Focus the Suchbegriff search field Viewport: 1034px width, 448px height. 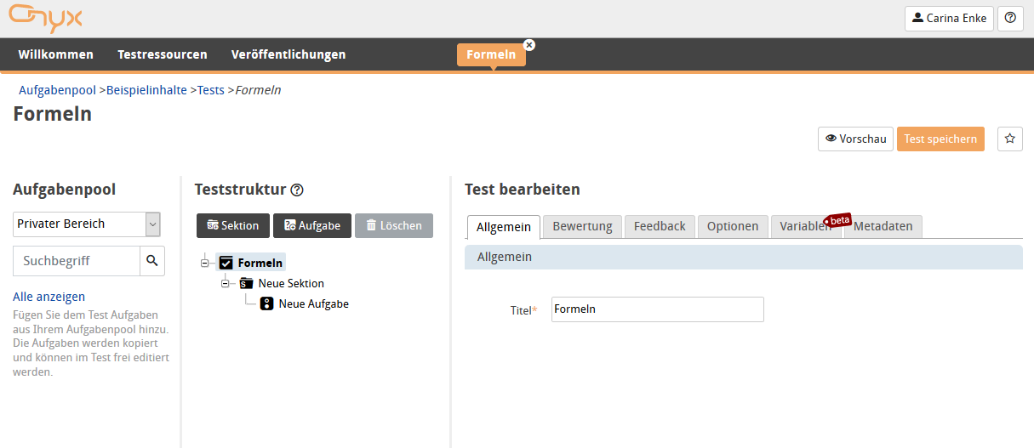(x=77, y=261)
